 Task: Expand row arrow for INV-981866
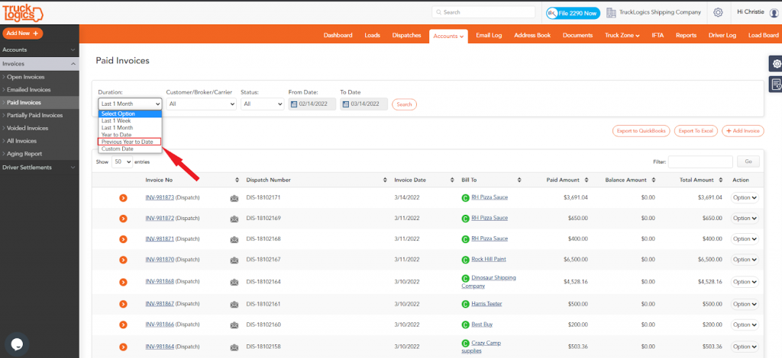click(x=123, y=324)
